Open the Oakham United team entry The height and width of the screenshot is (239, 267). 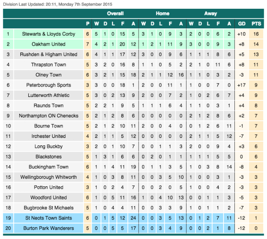pyautogui.click(x=48, y=44)
